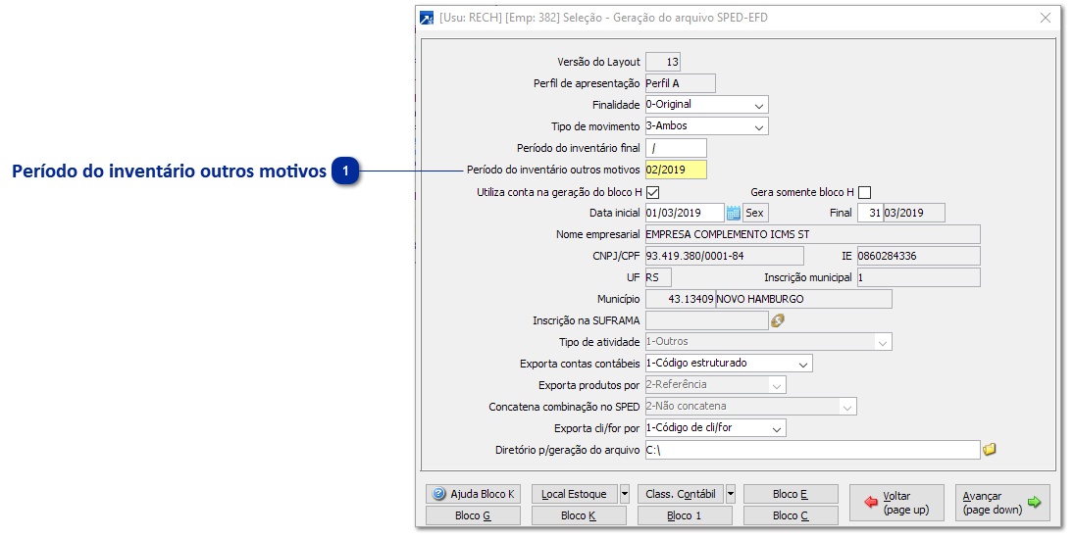Click the UF field showing RS
The width and height of the screenshot is (1074, 538).
[658, 277]
